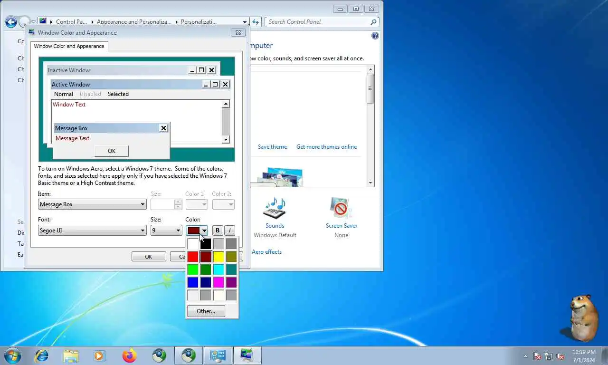Open the taskbar clock showing 10:19 PM

click(584, 356)
